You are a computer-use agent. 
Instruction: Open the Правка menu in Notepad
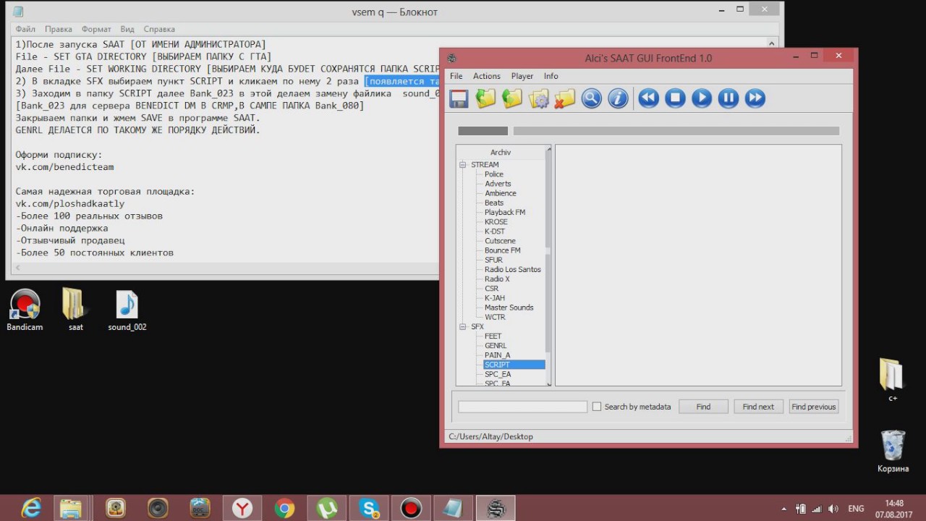click(x=58, y=30)
